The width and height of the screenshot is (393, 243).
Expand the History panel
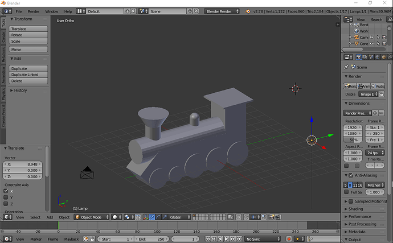pos(20,90)
